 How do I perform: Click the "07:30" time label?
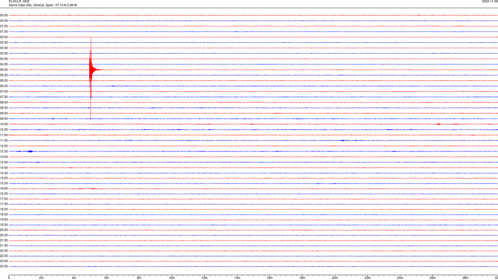4,97
